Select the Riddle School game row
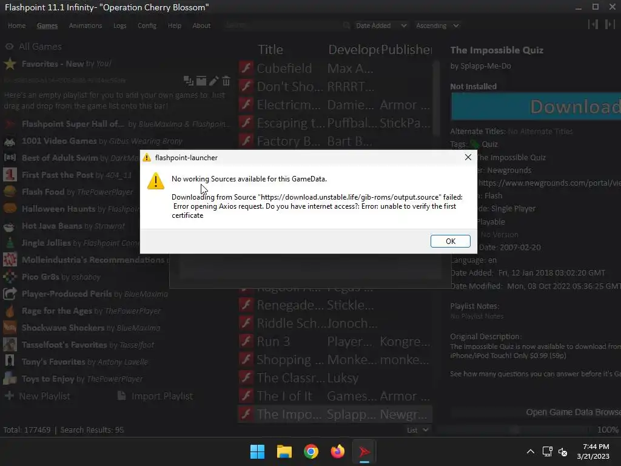The width and height of the screenshot is (621, 466). (x=335, y=323)
